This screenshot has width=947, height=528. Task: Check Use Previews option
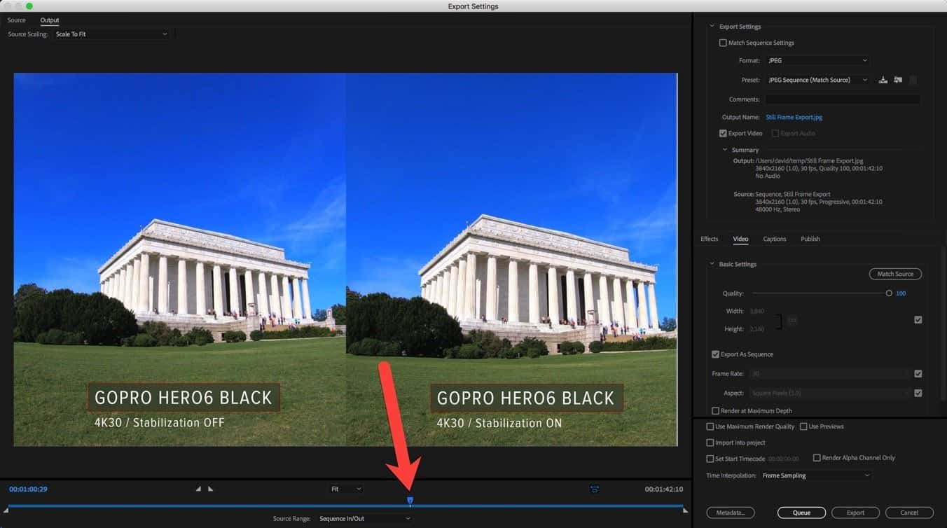pyautogui.click(x=803, y=426)
